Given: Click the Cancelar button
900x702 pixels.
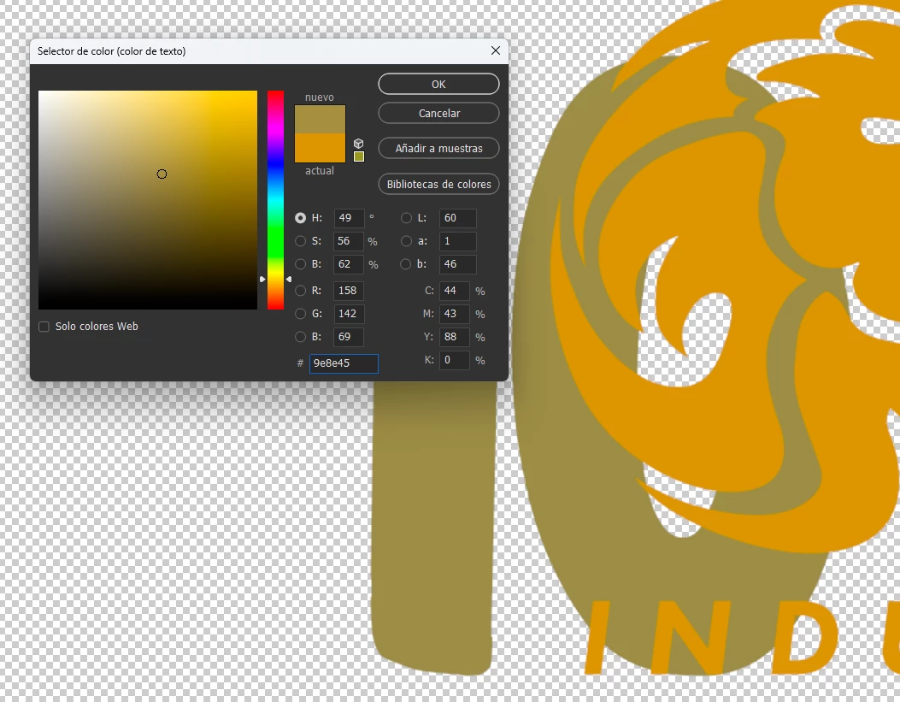Looking at the screenshot, I should pyautogui.click(x=438, y=113).
